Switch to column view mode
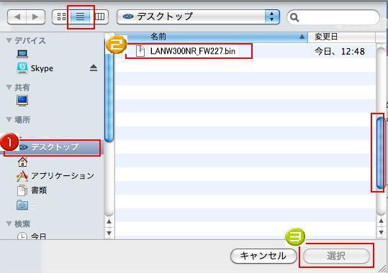Screen dimensions: 388x273 coord(99,17)
